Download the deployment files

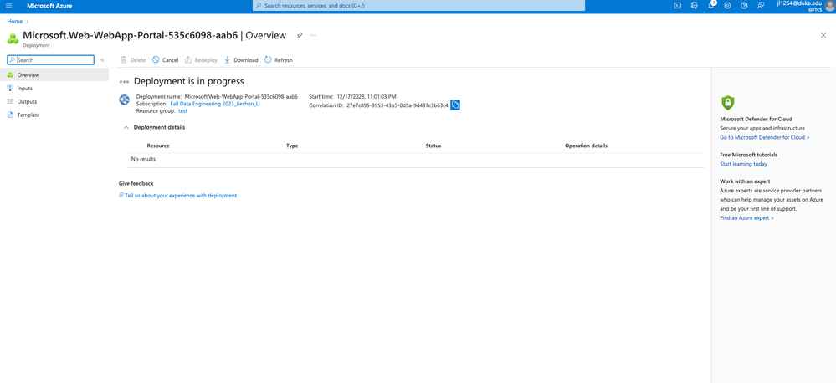(x=241, y=60)
